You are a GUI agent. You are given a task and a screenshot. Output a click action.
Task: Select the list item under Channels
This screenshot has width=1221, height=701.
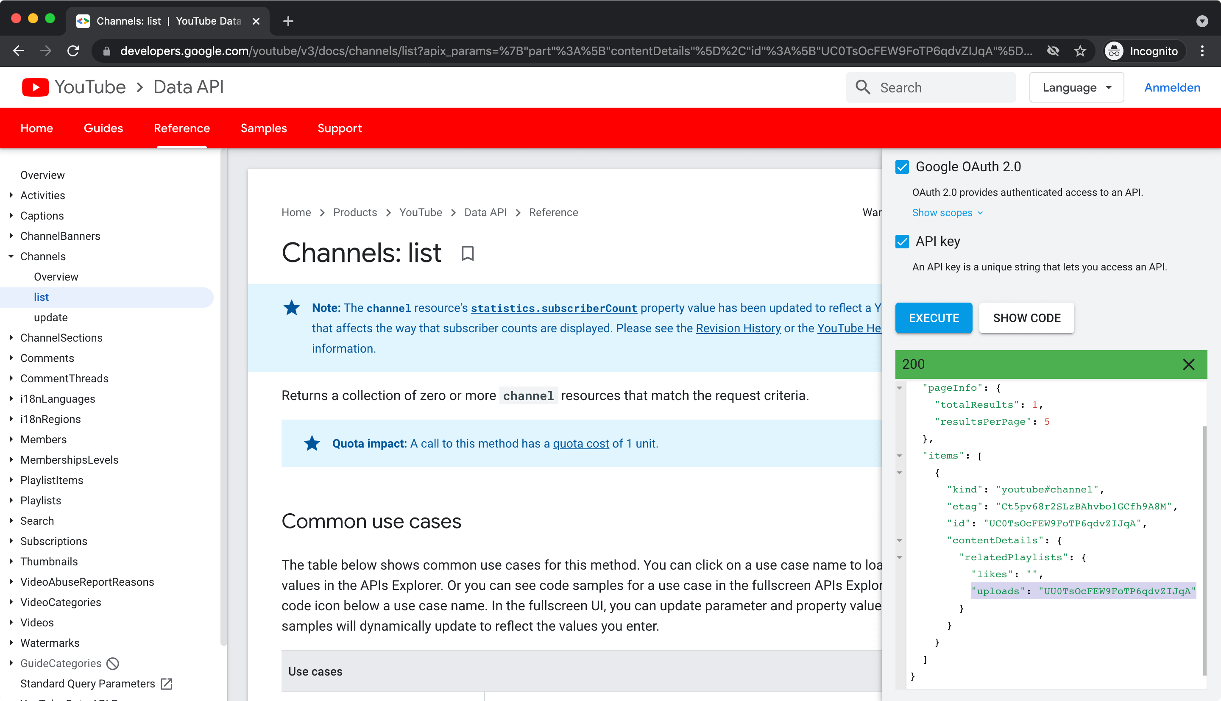tap(107, 297)
